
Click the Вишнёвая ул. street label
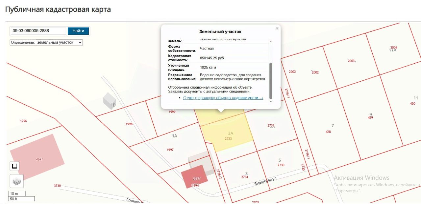(266, 181)
